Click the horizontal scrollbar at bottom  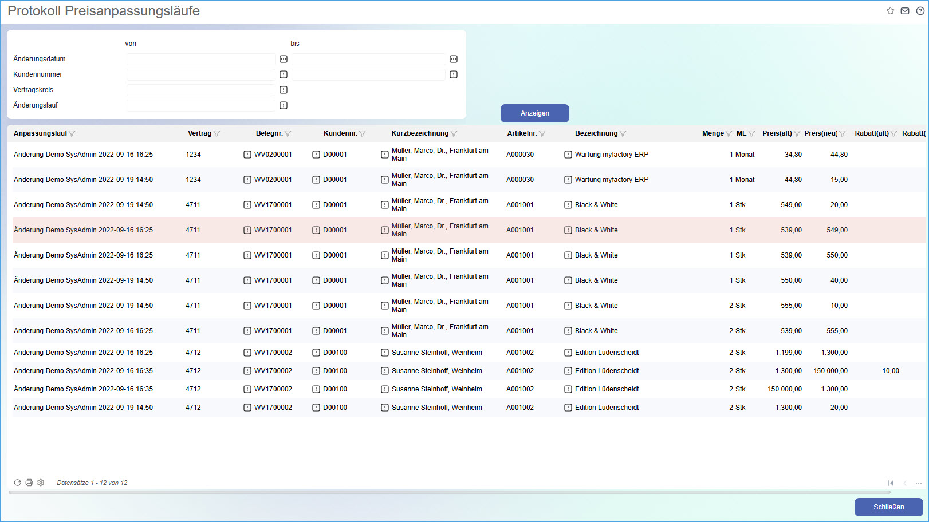(449, 492)
